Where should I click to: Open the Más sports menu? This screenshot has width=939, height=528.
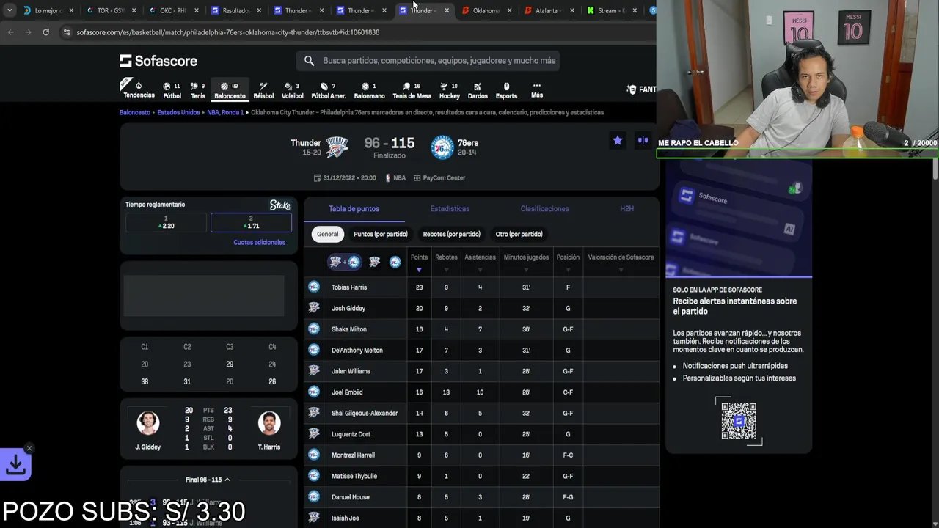tap(537, 90)
